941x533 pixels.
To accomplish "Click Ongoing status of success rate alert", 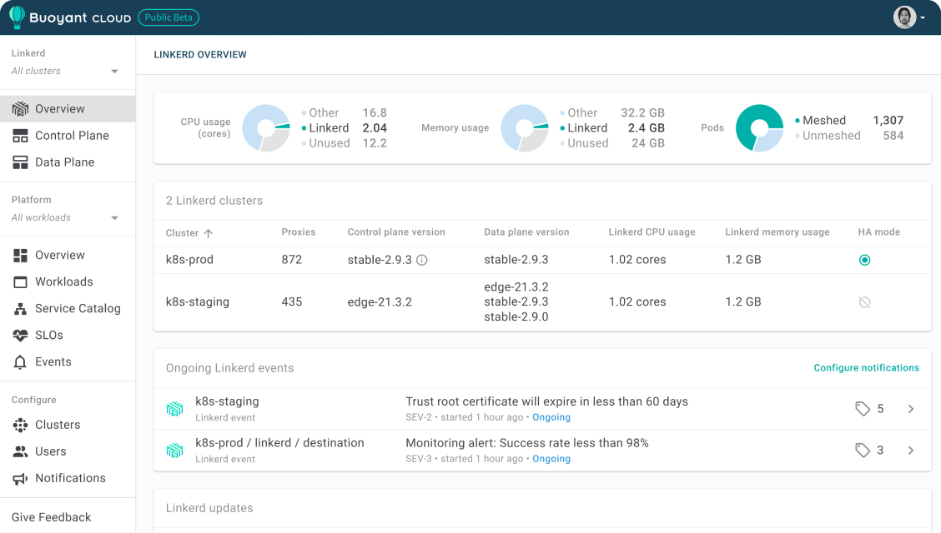I will point(551,459).
